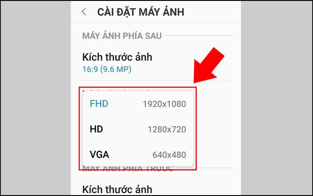Click the gray margin left of the phone screen
313x196 pixels.
point(36,98)
